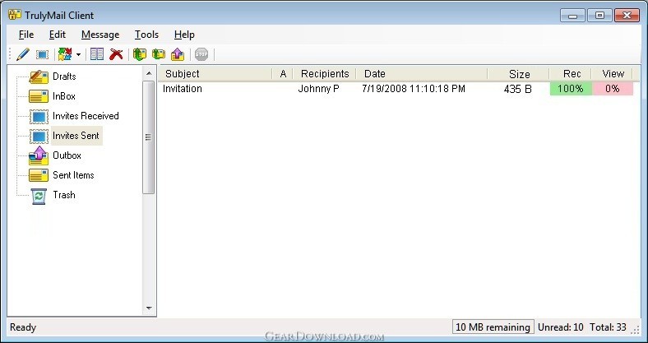Click the Sent Items envelope icon
This screenshot has height=343, width=648.
tap(39, 175)
